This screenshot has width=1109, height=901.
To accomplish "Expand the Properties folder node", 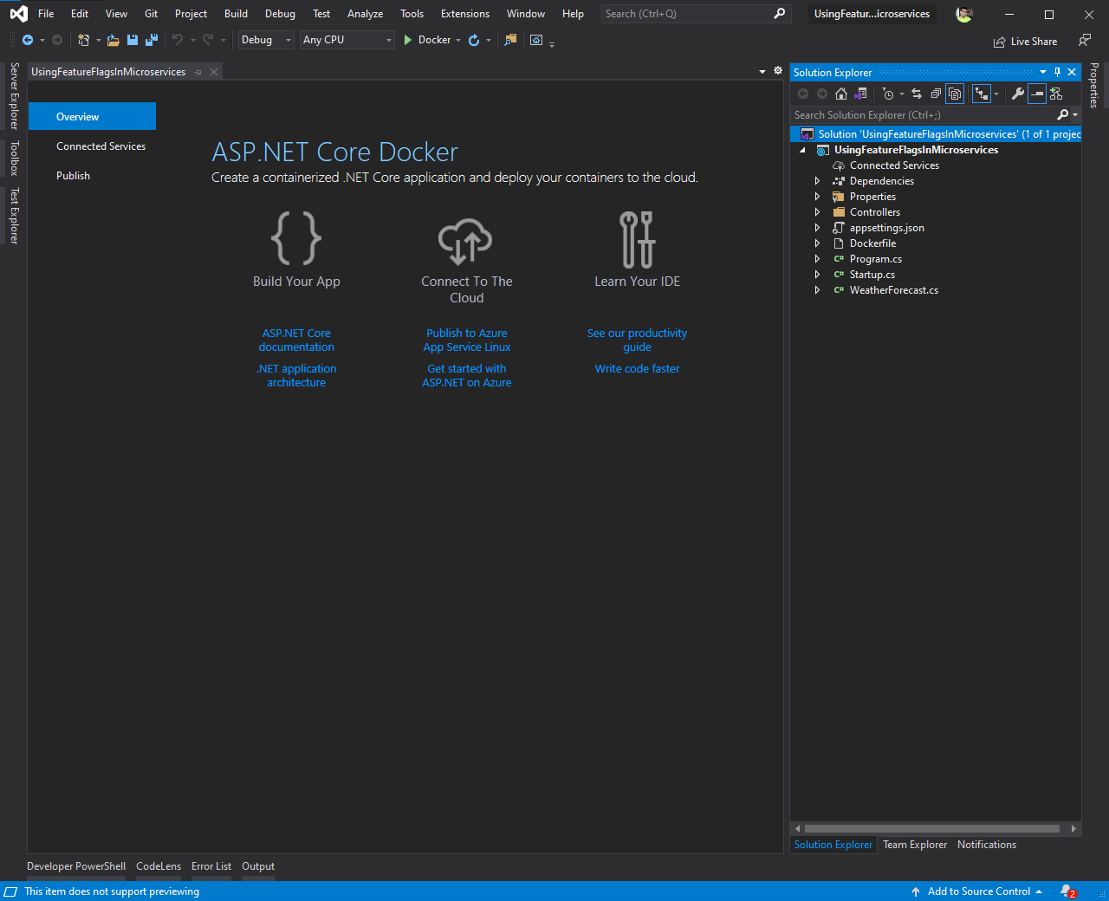I will (x=817, y=197).
